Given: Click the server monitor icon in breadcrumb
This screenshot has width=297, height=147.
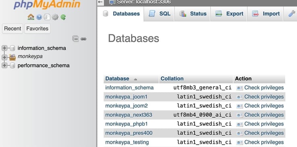Looking at the screenshot, I should pos(112,2).
